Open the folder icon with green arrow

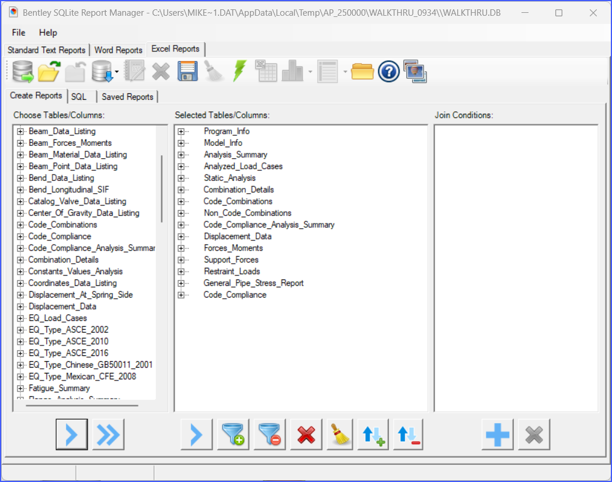(x=49, y=71)
